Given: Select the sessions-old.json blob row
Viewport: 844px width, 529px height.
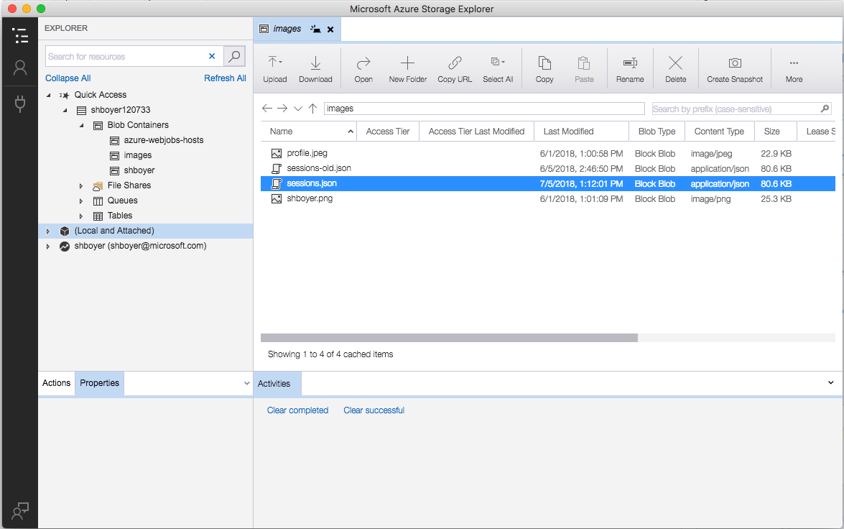Looking at the screenshot, I should point(548,169).
